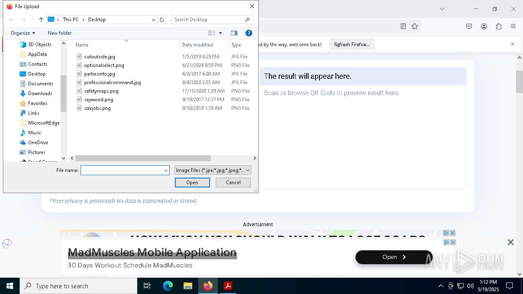Click the Search Desktop box
This screenshot has width=523, height=294.
coord(212,20)
